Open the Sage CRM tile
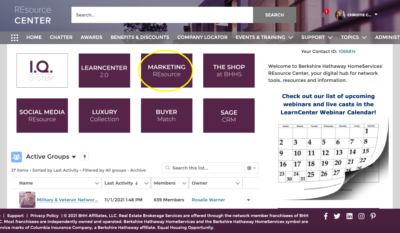Screen dimensions: 400x233 click(x=229, y=115)
